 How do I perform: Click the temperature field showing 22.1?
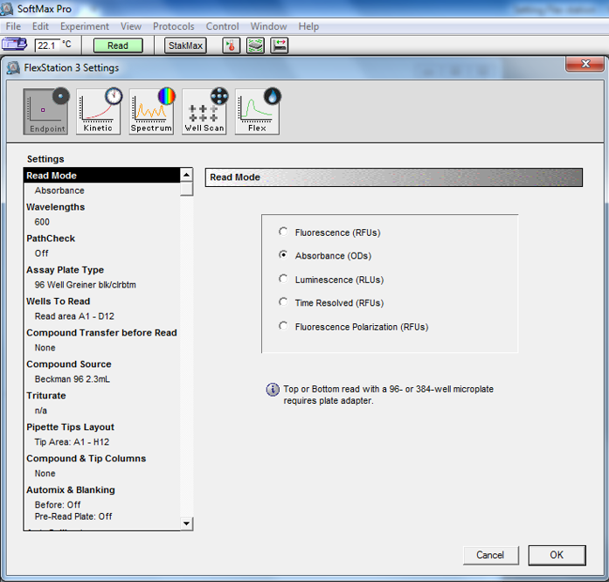click(47, 45)
